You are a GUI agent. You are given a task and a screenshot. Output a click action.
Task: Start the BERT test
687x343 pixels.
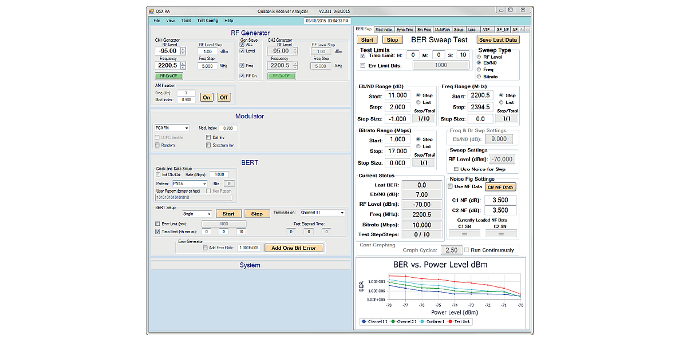point(228,214)
